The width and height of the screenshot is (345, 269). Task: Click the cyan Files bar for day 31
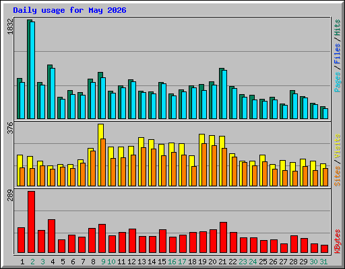point(325,114)
